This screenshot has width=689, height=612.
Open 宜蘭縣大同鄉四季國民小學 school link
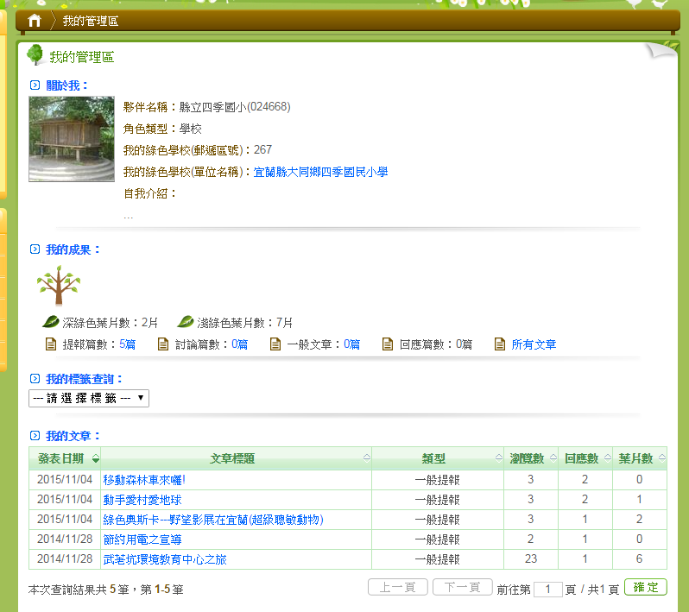320,172
